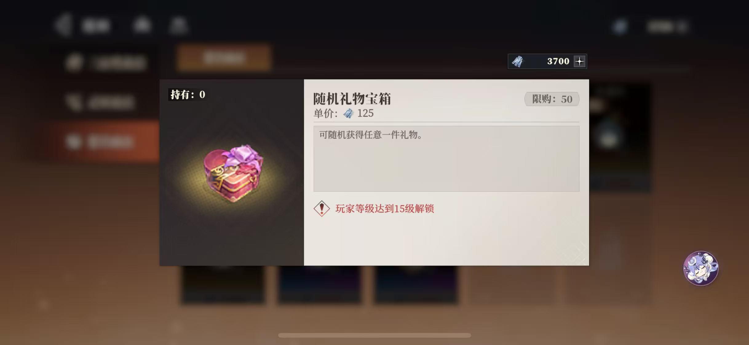
Task: Tap the blurred blue icon at top right
Action: pos(620,27)
